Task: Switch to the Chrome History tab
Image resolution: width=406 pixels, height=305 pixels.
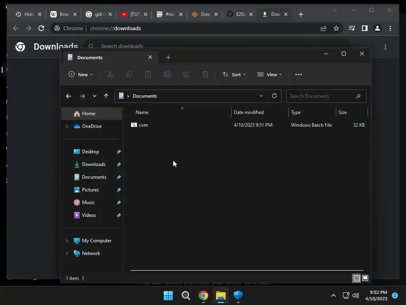Action: [x=29, y=14]
